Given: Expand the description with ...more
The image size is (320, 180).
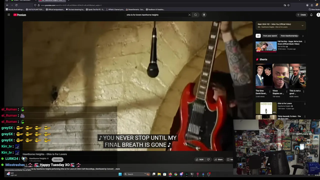Looking at the screenshot, I should click(117, 169).
